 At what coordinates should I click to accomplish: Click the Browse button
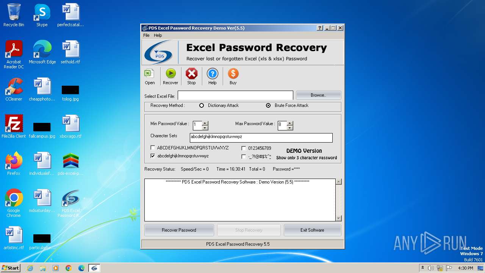tap(318, 95)
